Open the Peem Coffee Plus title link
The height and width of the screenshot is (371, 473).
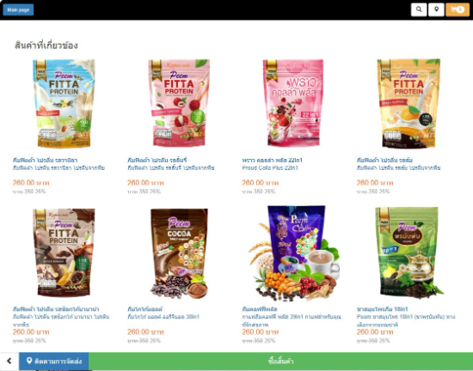coord(260,309)
